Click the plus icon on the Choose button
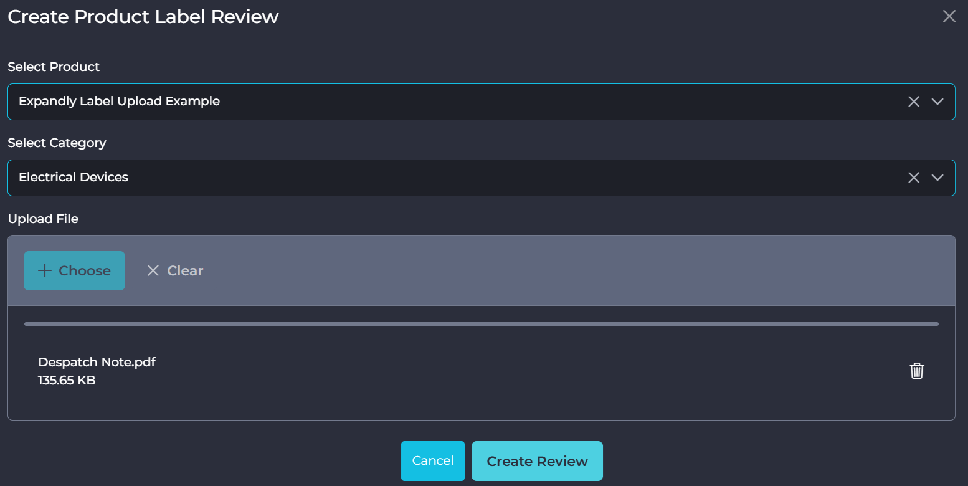This screenshot has width=968, height=486. click(44, 270)
